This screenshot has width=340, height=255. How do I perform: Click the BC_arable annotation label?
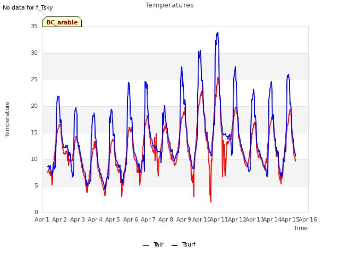pyautogui.click(x=62, y=22)
